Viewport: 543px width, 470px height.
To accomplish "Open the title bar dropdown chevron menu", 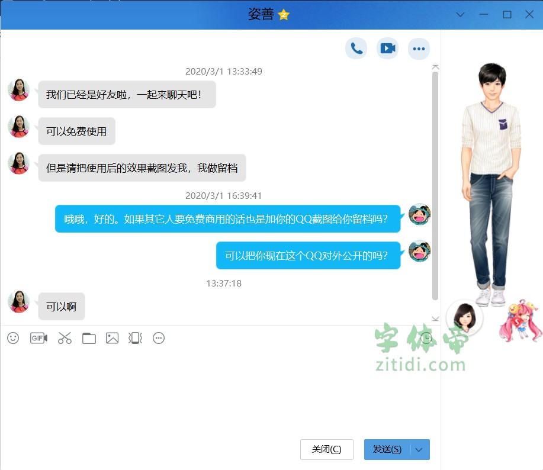I will [460, 15].
